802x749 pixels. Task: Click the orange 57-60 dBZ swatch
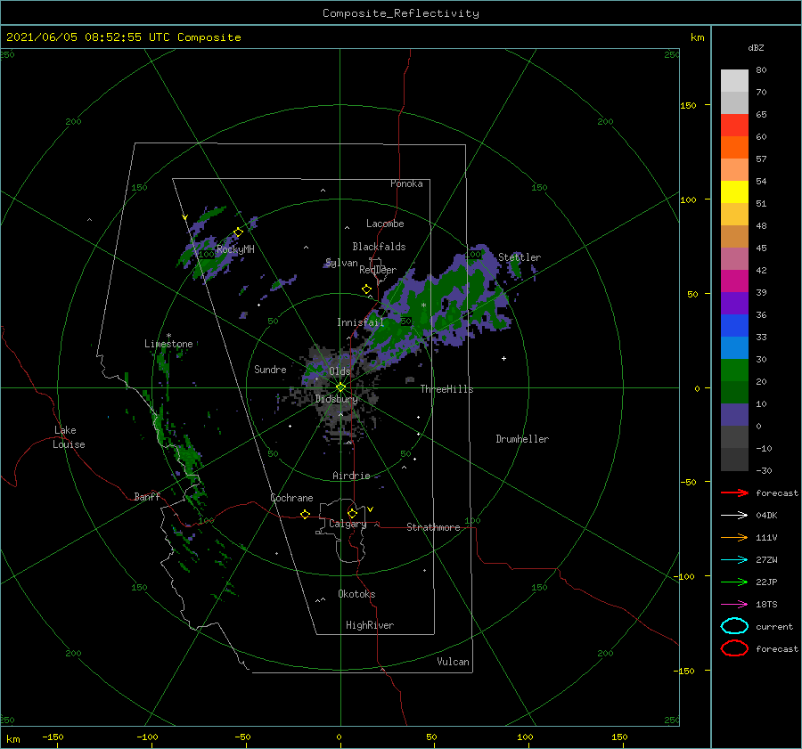point(734,148)
